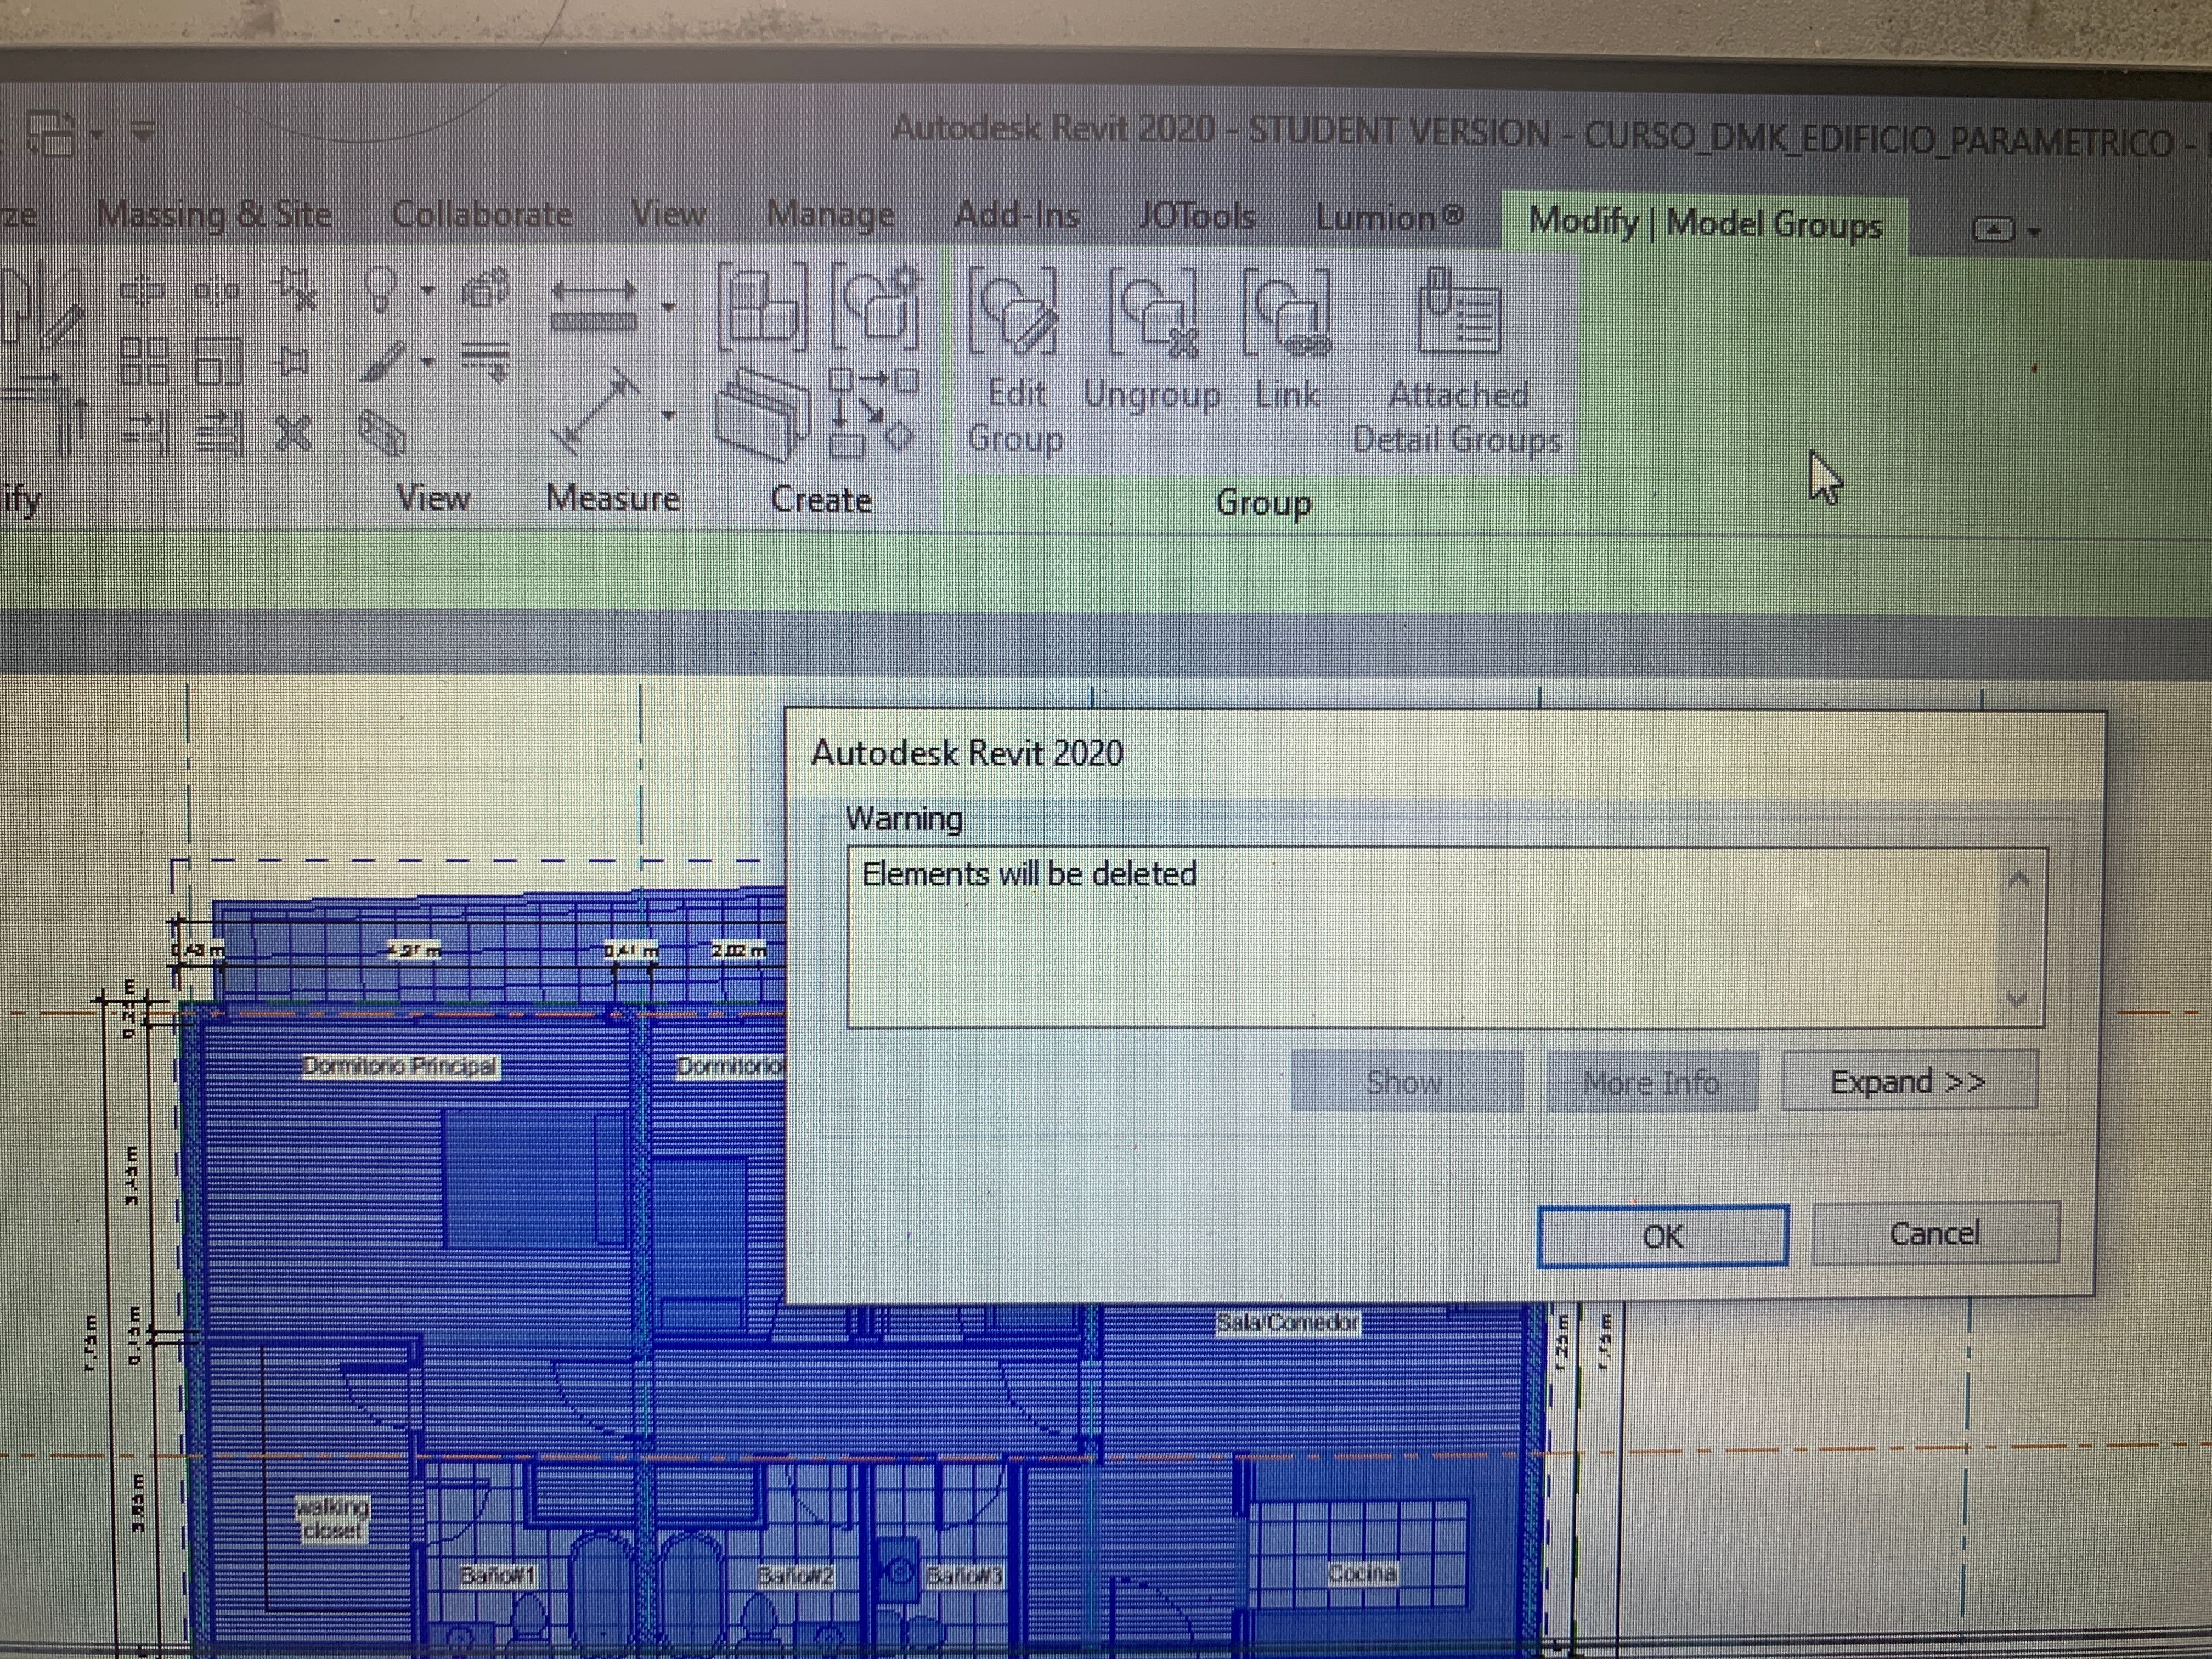Click the Cocina room label

click(1362, 1573)
